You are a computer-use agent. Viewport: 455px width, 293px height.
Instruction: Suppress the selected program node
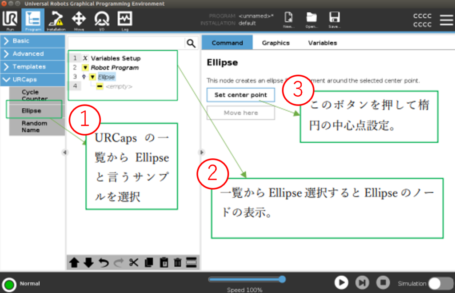pyautogui.click(x=192, y=262)
